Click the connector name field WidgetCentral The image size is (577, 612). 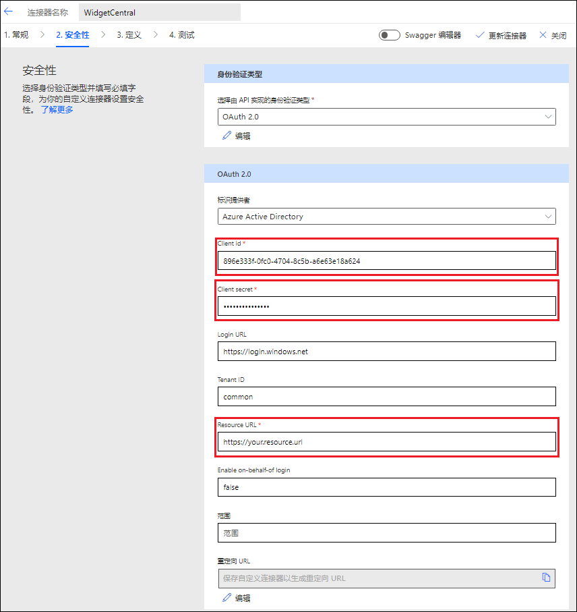[x=160, y=13]
